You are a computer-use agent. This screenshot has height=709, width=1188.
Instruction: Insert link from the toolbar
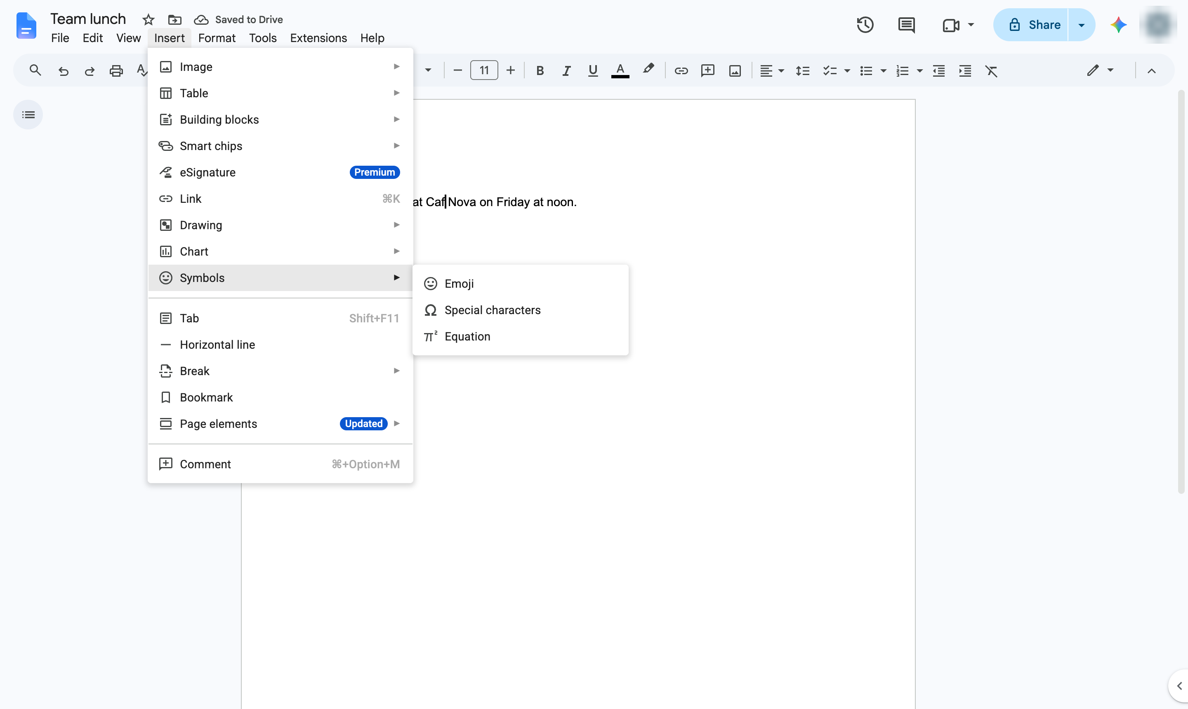681,71
